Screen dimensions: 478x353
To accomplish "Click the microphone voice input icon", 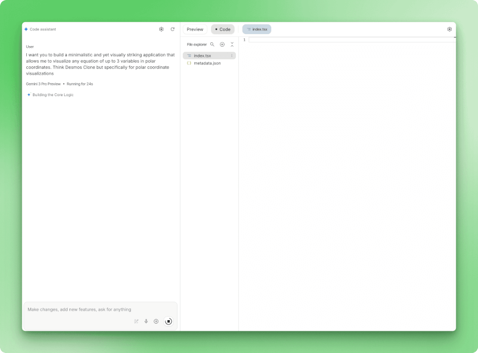I will [x=146, y=321].
